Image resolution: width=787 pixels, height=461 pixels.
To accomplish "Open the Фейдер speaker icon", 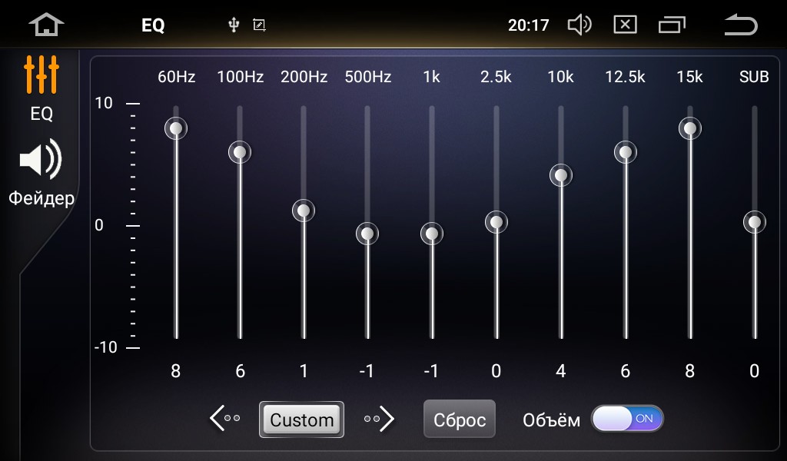I will click(41, 159).
